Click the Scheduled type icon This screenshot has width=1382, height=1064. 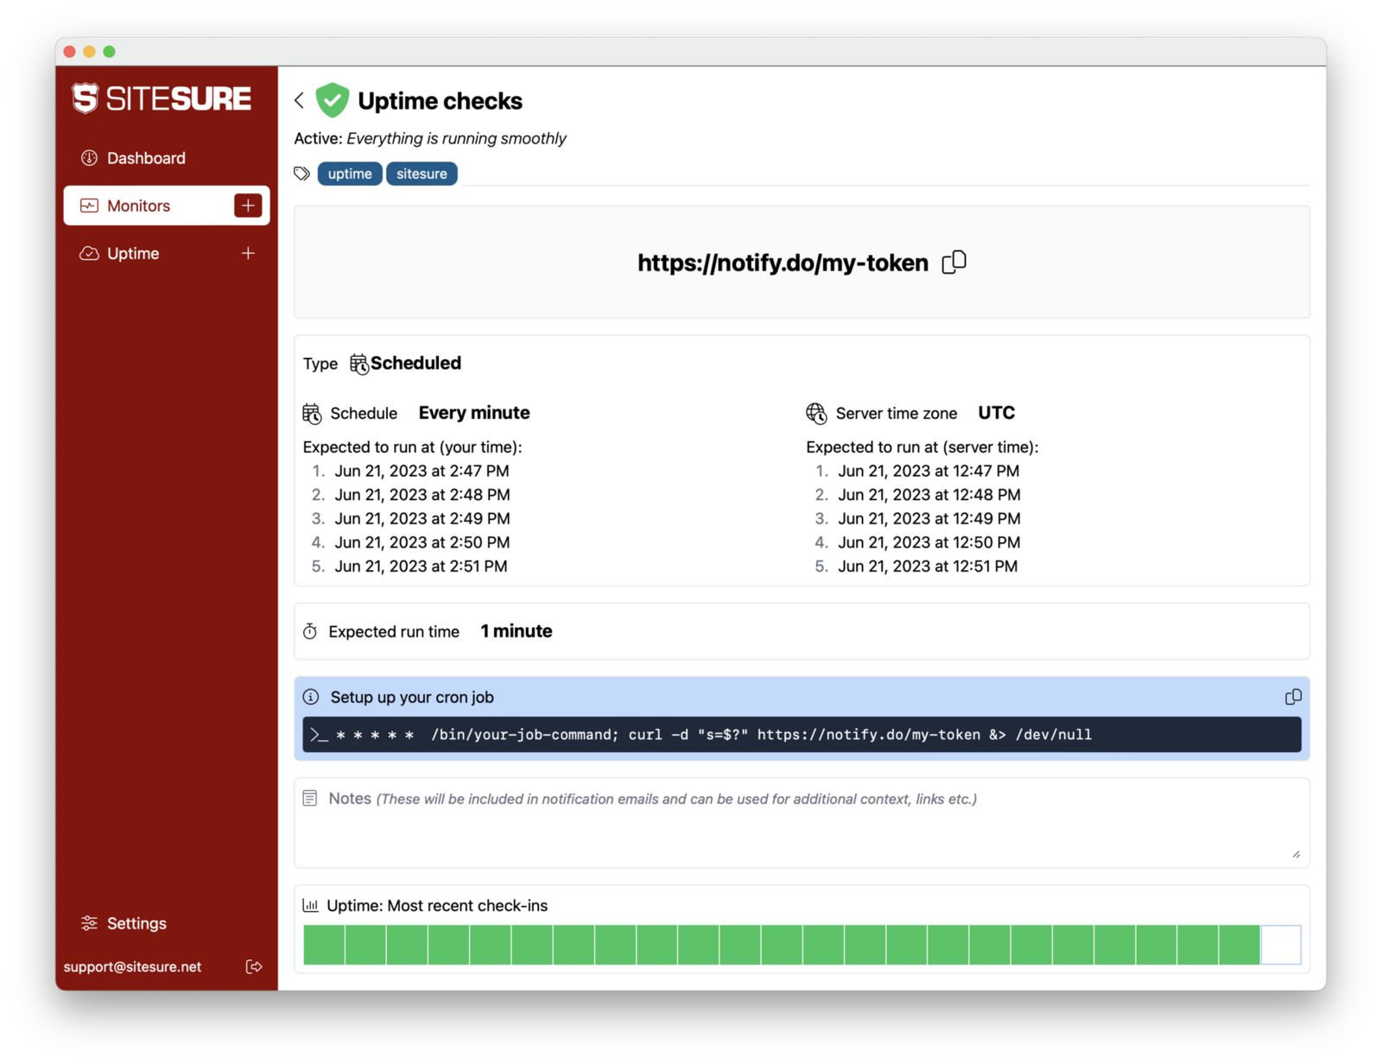359,364
